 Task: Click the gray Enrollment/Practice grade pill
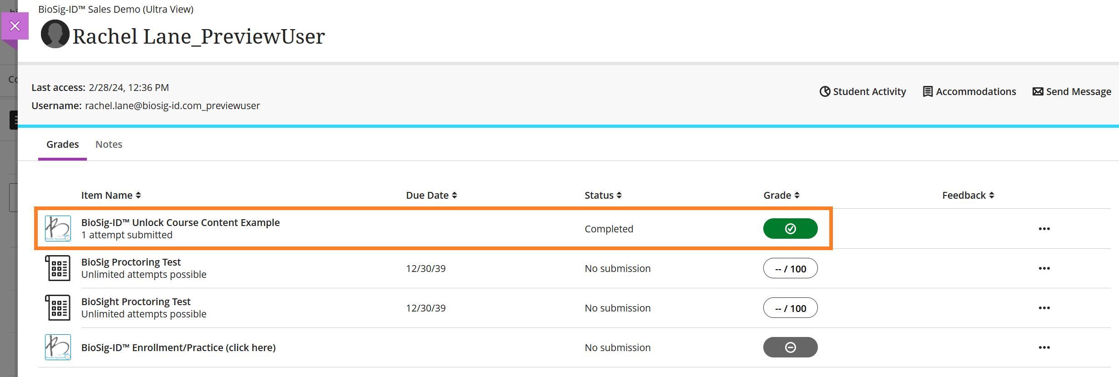790,347
